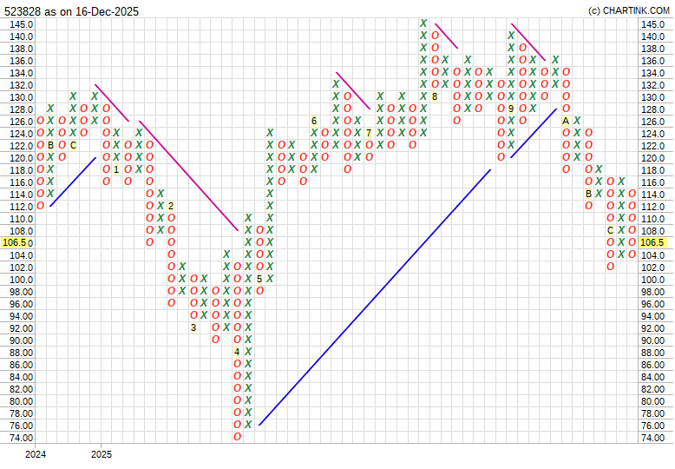Click the CHARTINK.COM copyright watermark

click(x=629, y=10)
